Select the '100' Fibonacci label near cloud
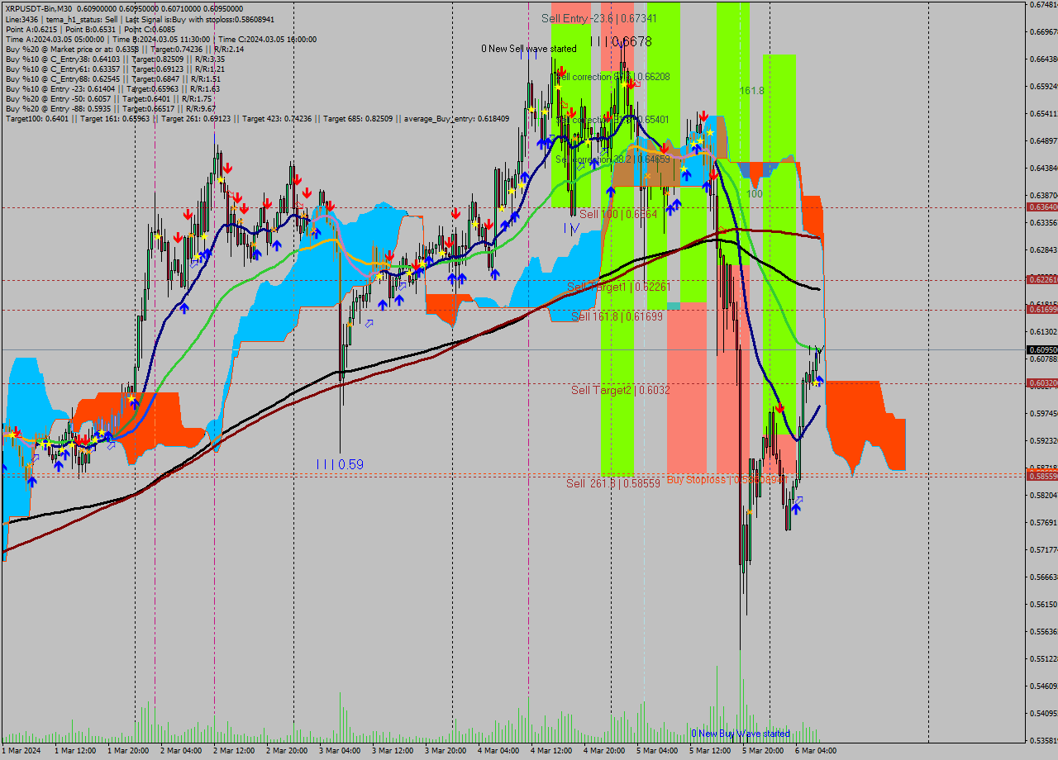The image size is (1058, 760). point(755,194)
